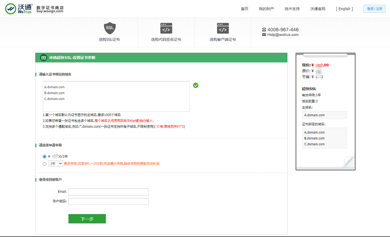
Task: Click the 账户密码 password field
Action: coord(108,202)
